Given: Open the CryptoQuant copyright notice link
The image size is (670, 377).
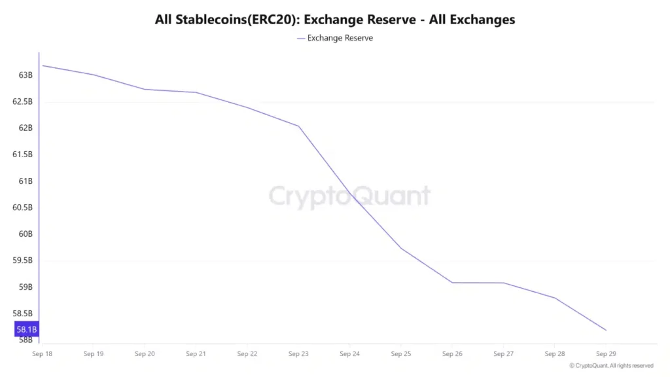Looking at the screenshot, I should click(611, 366).
